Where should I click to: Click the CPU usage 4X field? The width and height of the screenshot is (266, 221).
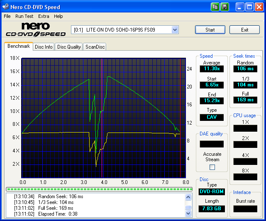coord(245,161)
